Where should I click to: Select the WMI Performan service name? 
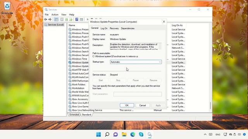(x=80, y=81)
